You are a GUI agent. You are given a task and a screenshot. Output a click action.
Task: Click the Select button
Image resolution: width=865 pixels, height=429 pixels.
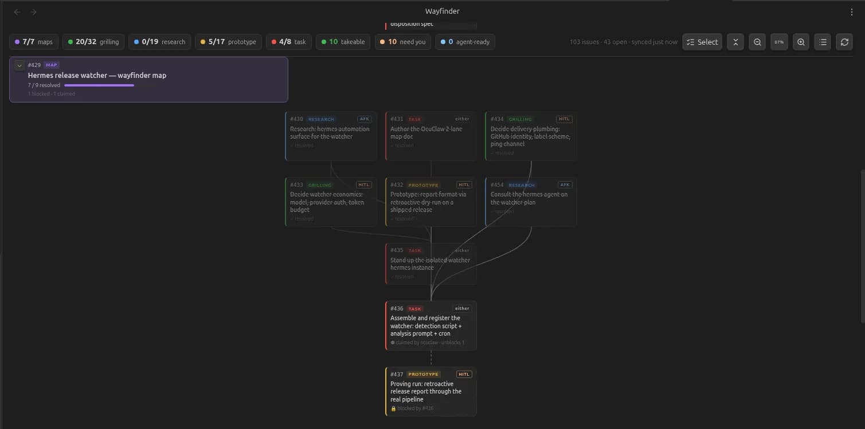point(702,42)
